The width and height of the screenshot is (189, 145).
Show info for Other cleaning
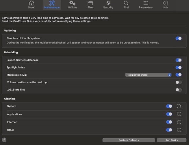click(x=179, y=130)
